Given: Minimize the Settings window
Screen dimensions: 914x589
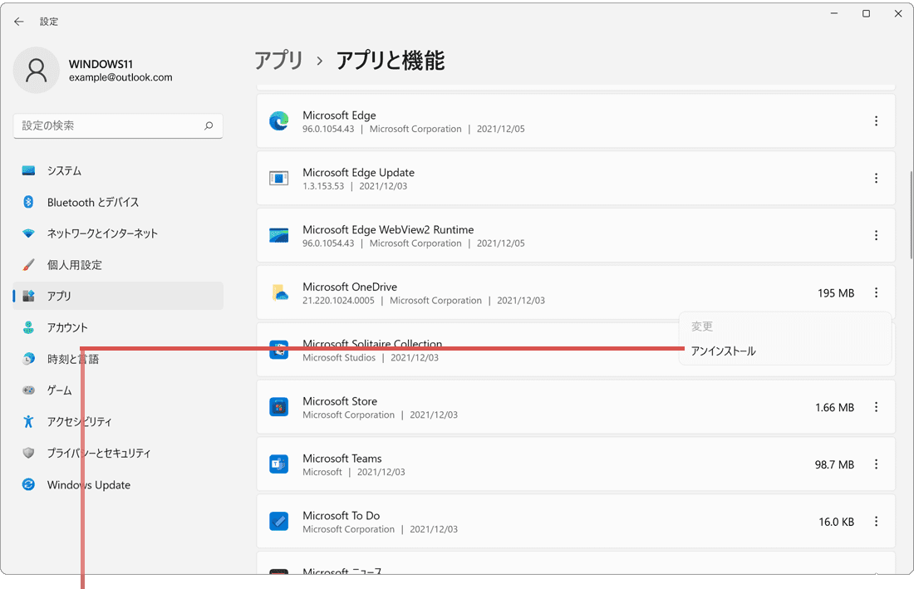Looking at the screenshot, I should 834,13.
